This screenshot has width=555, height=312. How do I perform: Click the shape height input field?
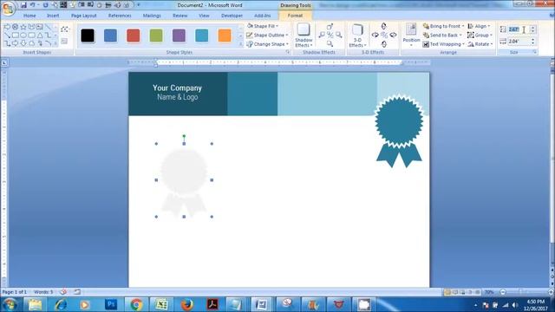pos(518,29)
